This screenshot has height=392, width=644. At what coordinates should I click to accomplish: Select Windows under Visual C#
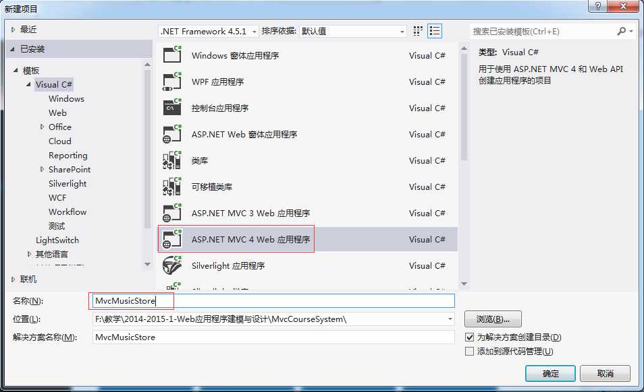tap(66, 99)
